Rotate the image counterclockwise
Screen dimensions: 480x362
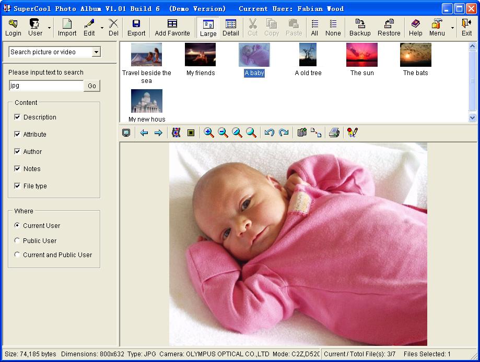(270, 133)
